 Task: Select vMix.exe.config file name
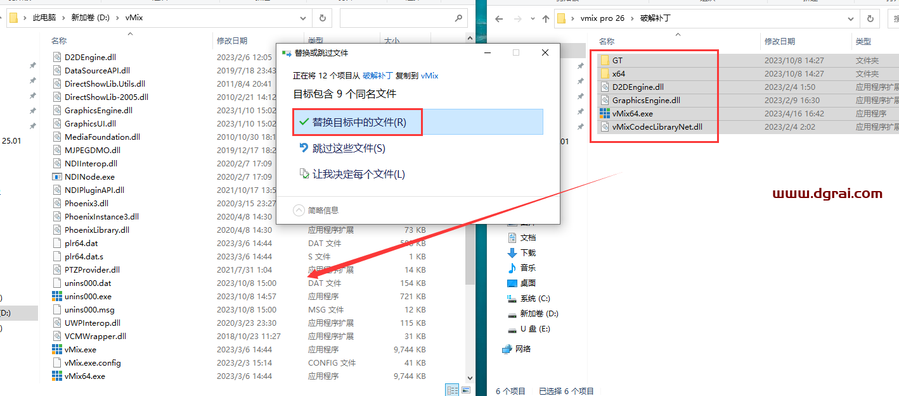tap(93, 362)
